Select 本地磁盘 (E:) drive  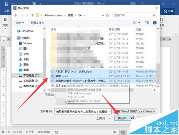29,86
